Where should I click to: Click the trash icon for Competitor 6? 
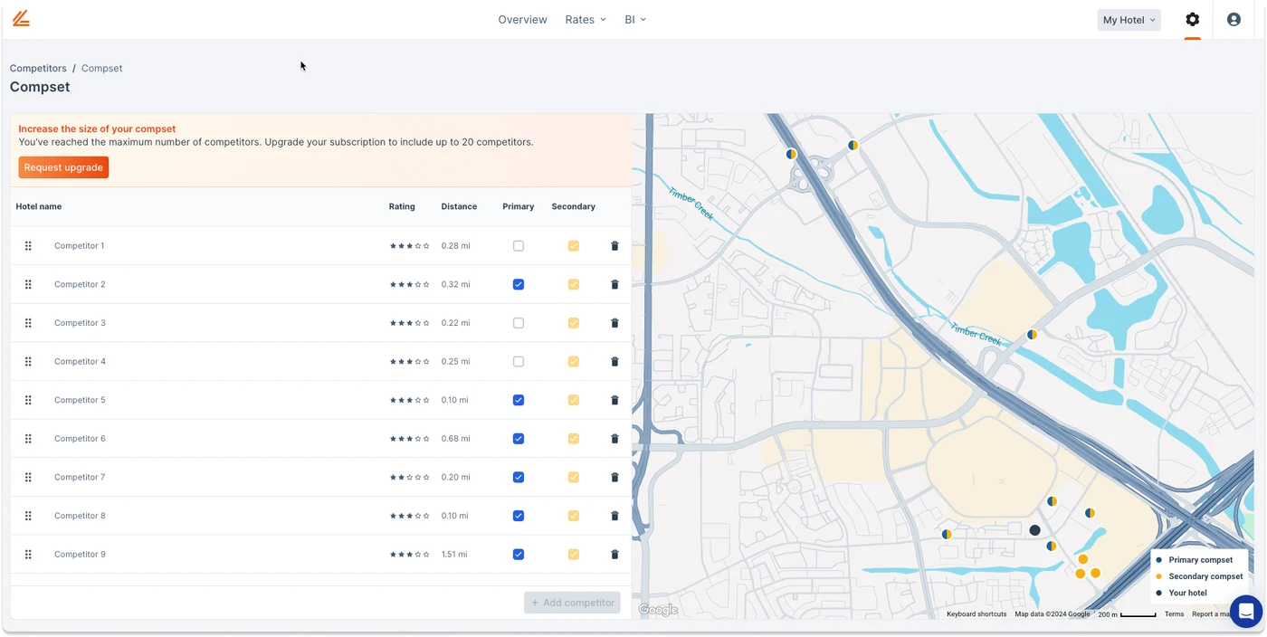coord(614,439)
